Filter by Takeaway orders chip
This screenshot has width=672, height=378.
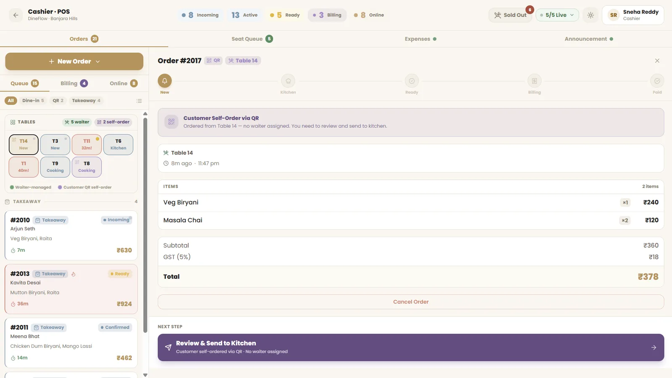click(x=86, y=100)
